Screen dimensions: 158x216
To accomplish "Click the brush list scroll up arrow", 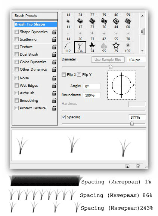I will [x=142, y=16].
